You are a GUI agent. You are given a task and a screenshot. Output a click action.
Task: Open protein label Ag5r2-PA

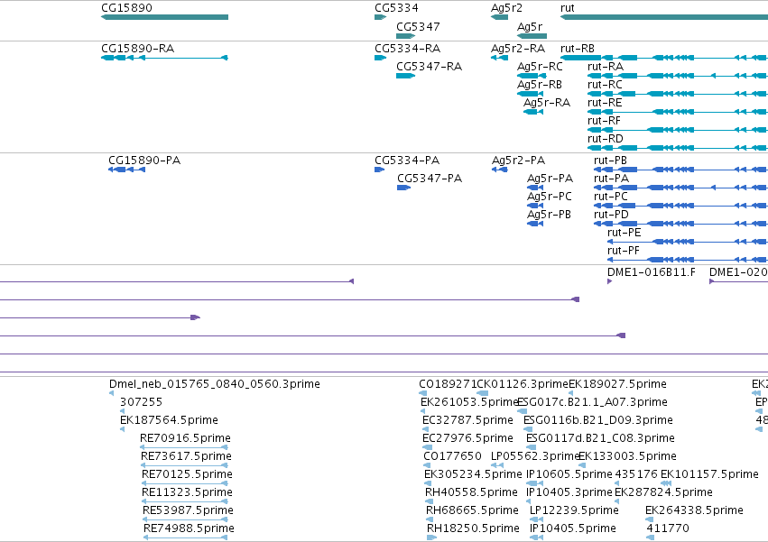tap(518, 161)
